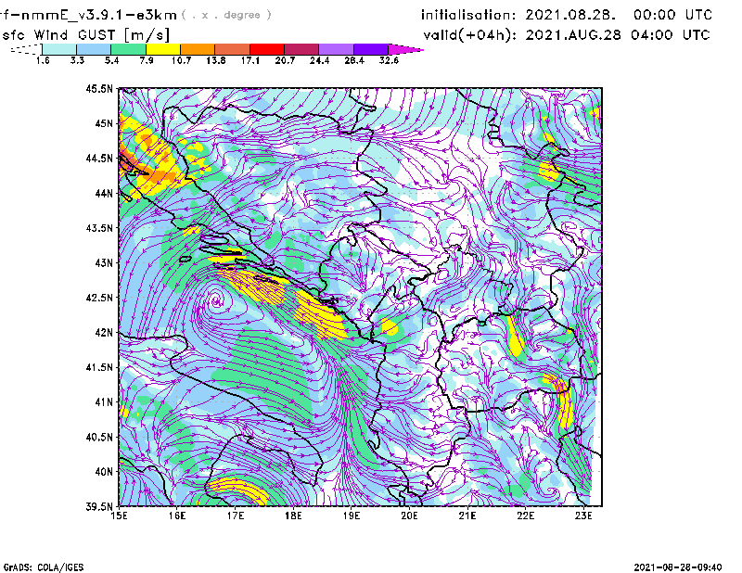Click the orange 10.7–13.8 legend swatch
Image resolution: width=742 pixels, height=573 pixels.
point(198,49)
